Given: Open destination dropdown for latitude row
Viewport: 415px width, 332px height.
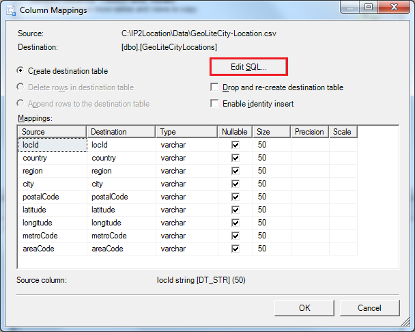Looking at the screenshot, I should (x=121, y=210).
